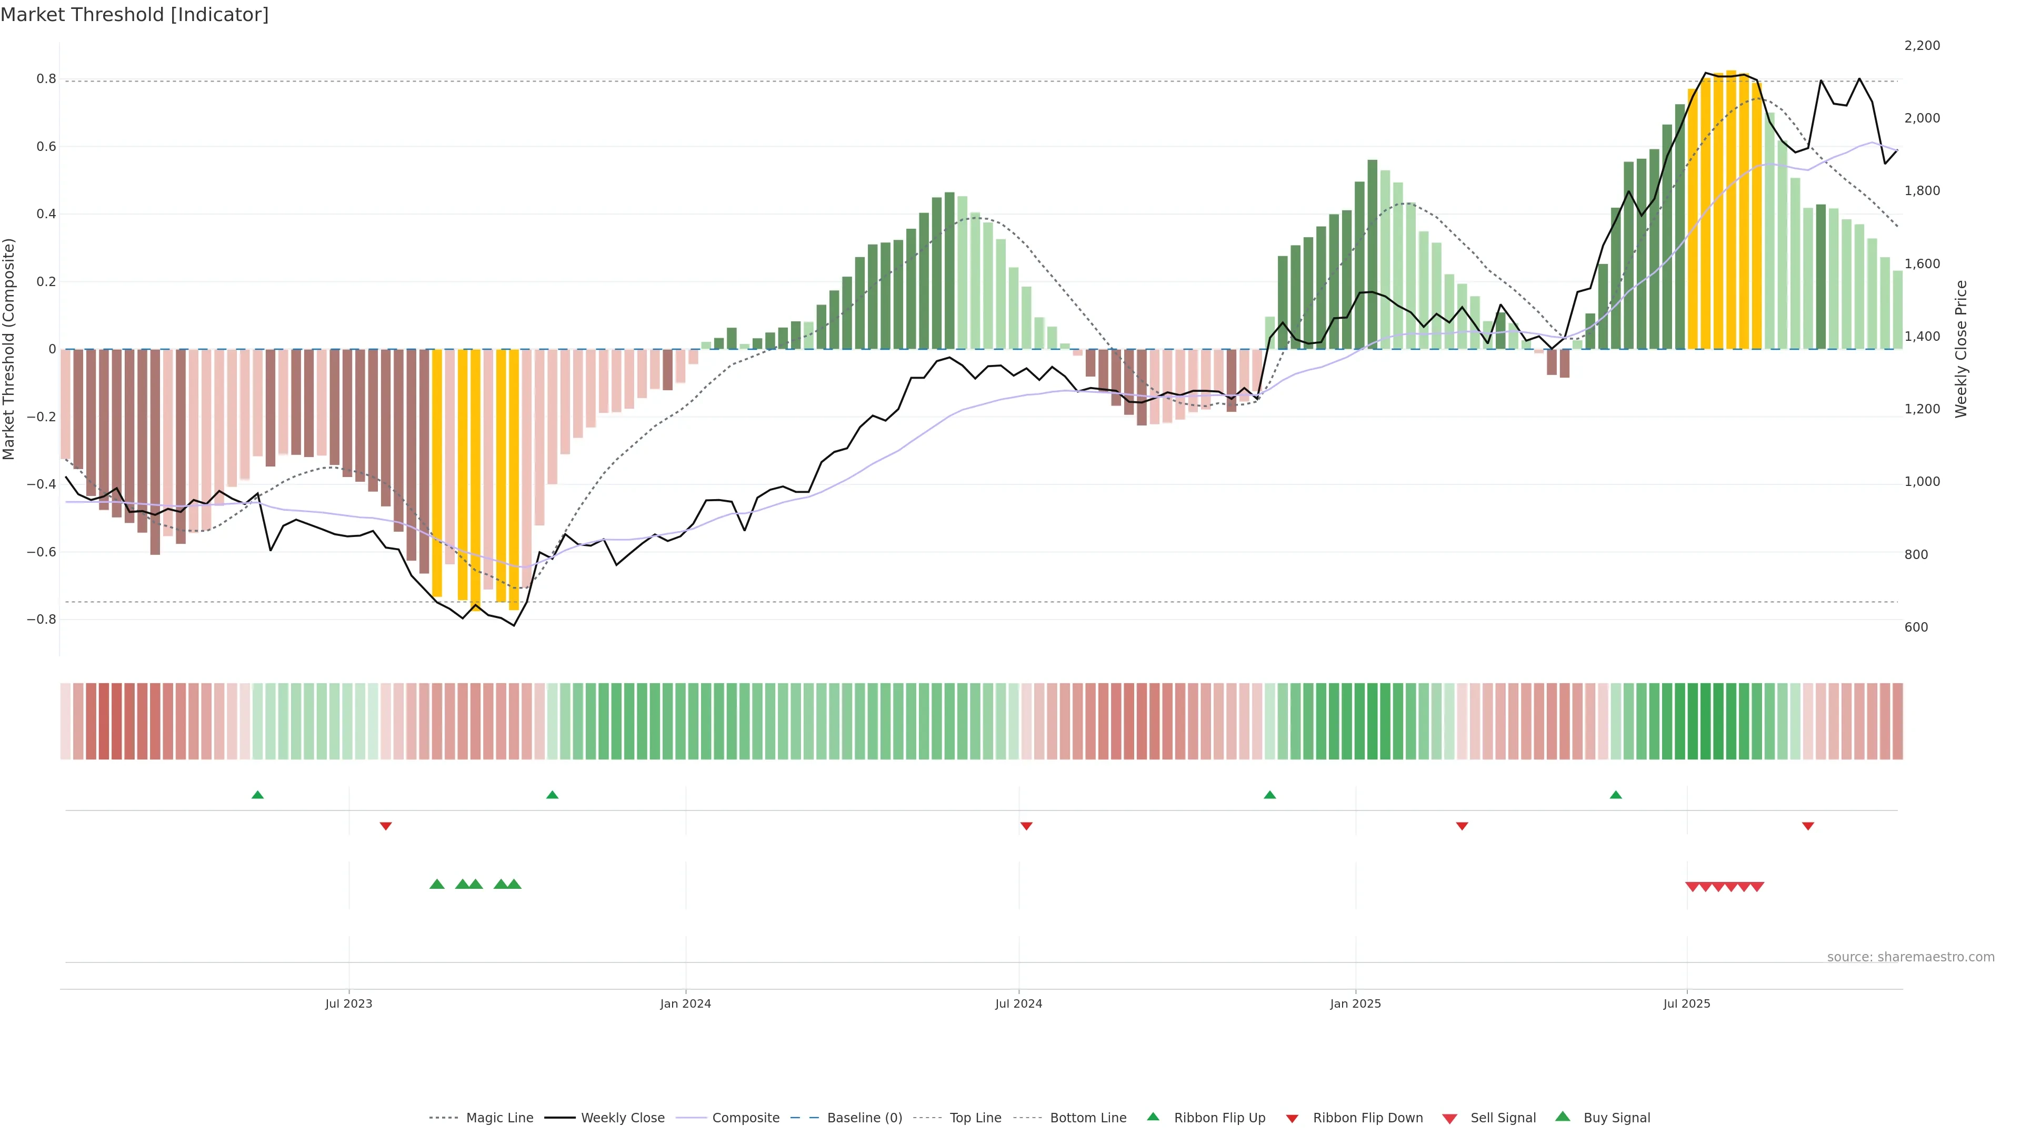The image size is (2021, 1136).
Task: Toggle the Weekly Close legend entry
Action: pyautogui.click(x=622, y=1117)
